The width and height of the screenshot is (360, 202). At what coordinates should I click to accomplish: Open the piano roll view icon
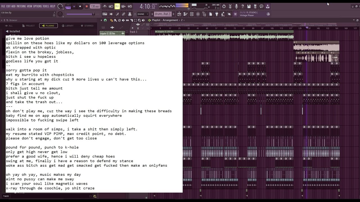click(x=185, y=14)
